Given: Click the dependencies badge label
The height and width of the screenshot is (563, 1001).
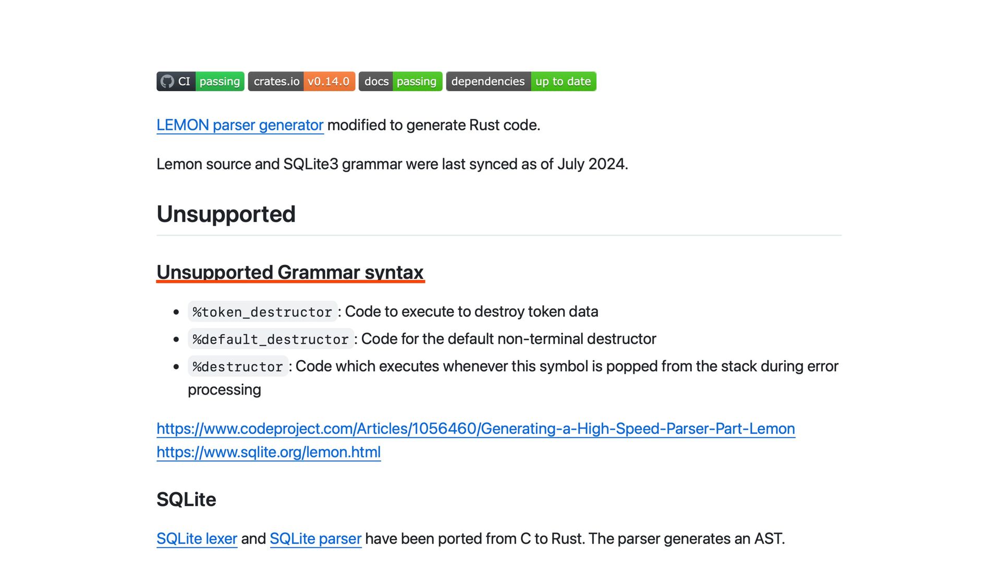Looking at the screenshot, I should [488, 81].
